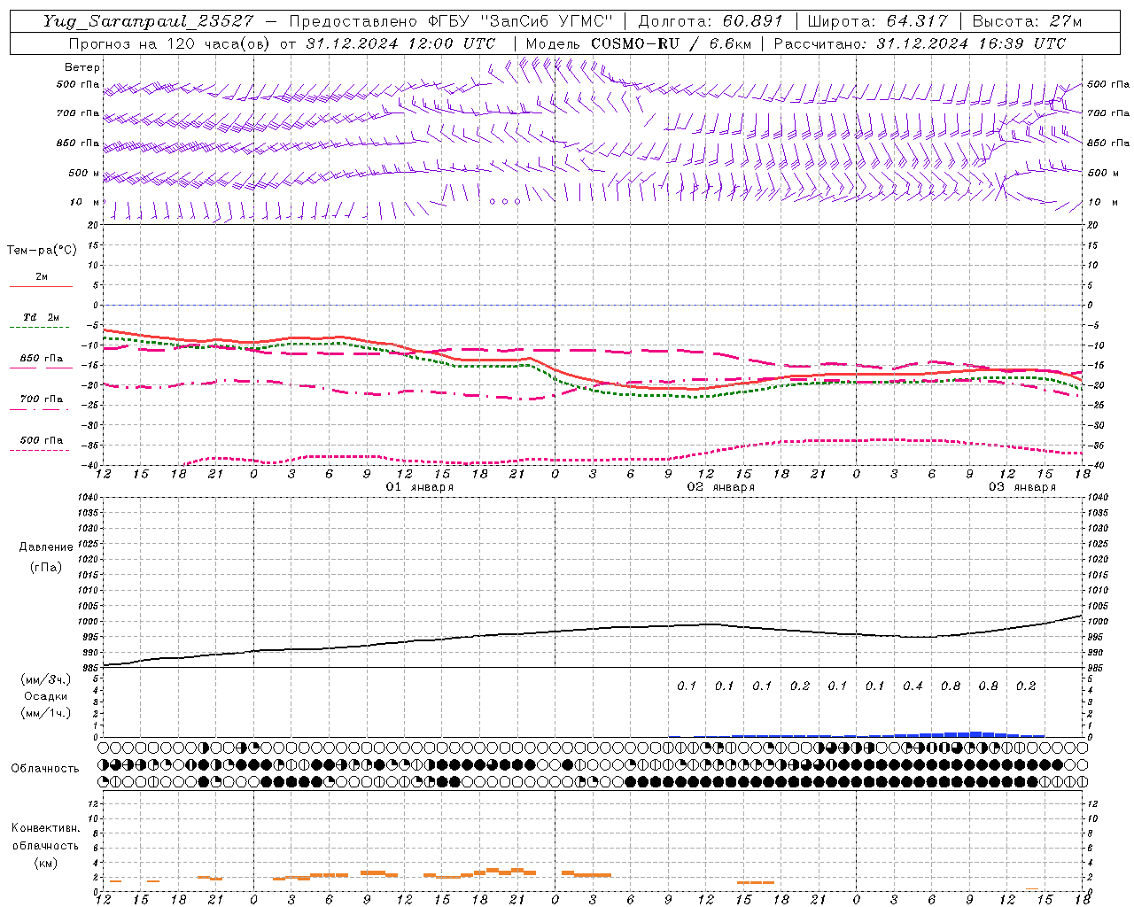
Task: Click the model name COSMO-RU
Action: pyautogui.click(x=634, y=43)
